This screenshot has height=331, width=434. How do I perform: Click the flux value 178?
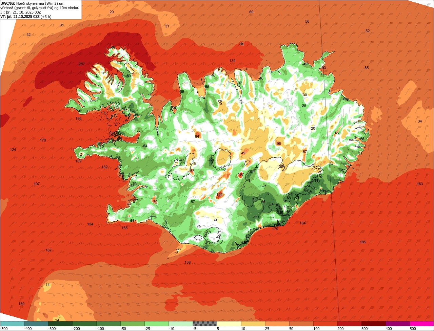click(43, 140)
